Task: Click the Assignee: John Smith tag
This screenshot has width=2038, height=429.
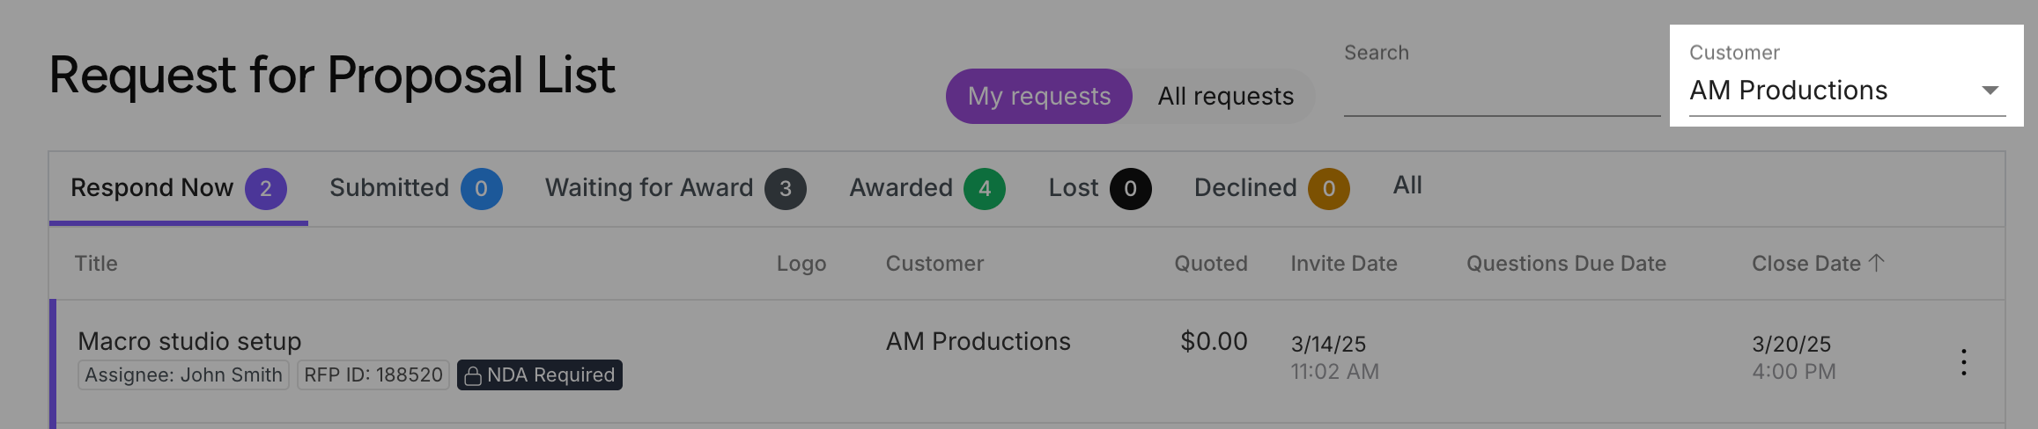Action: click(x=183, y=375)
